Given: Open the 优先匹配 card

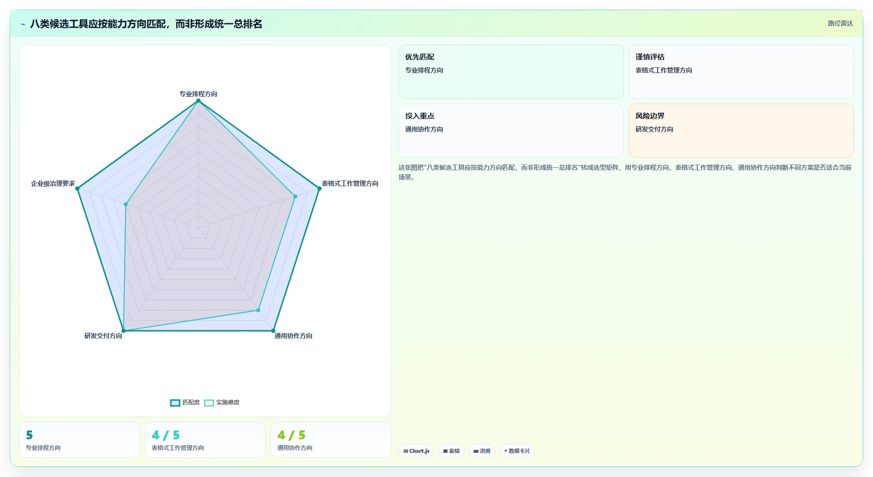Looking at the screenshot, I should 511,72.
